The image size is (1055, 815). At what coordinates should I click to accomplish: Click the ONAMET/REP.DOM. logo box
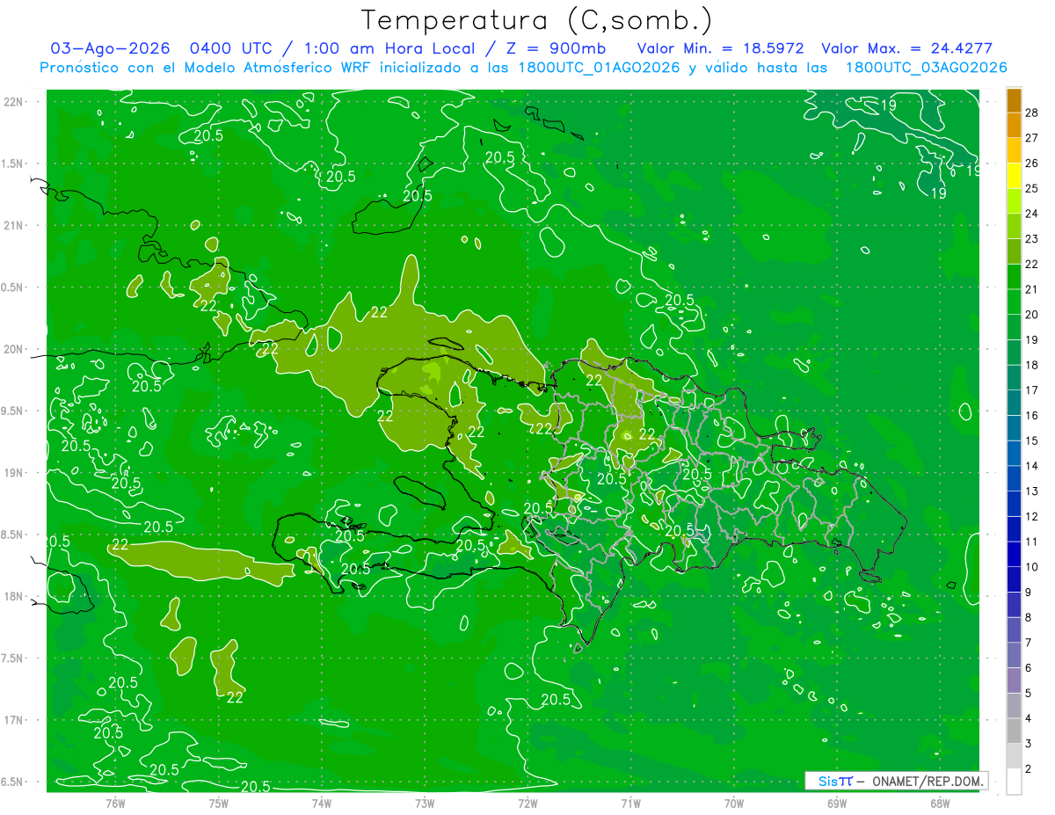tap(896, 781)
